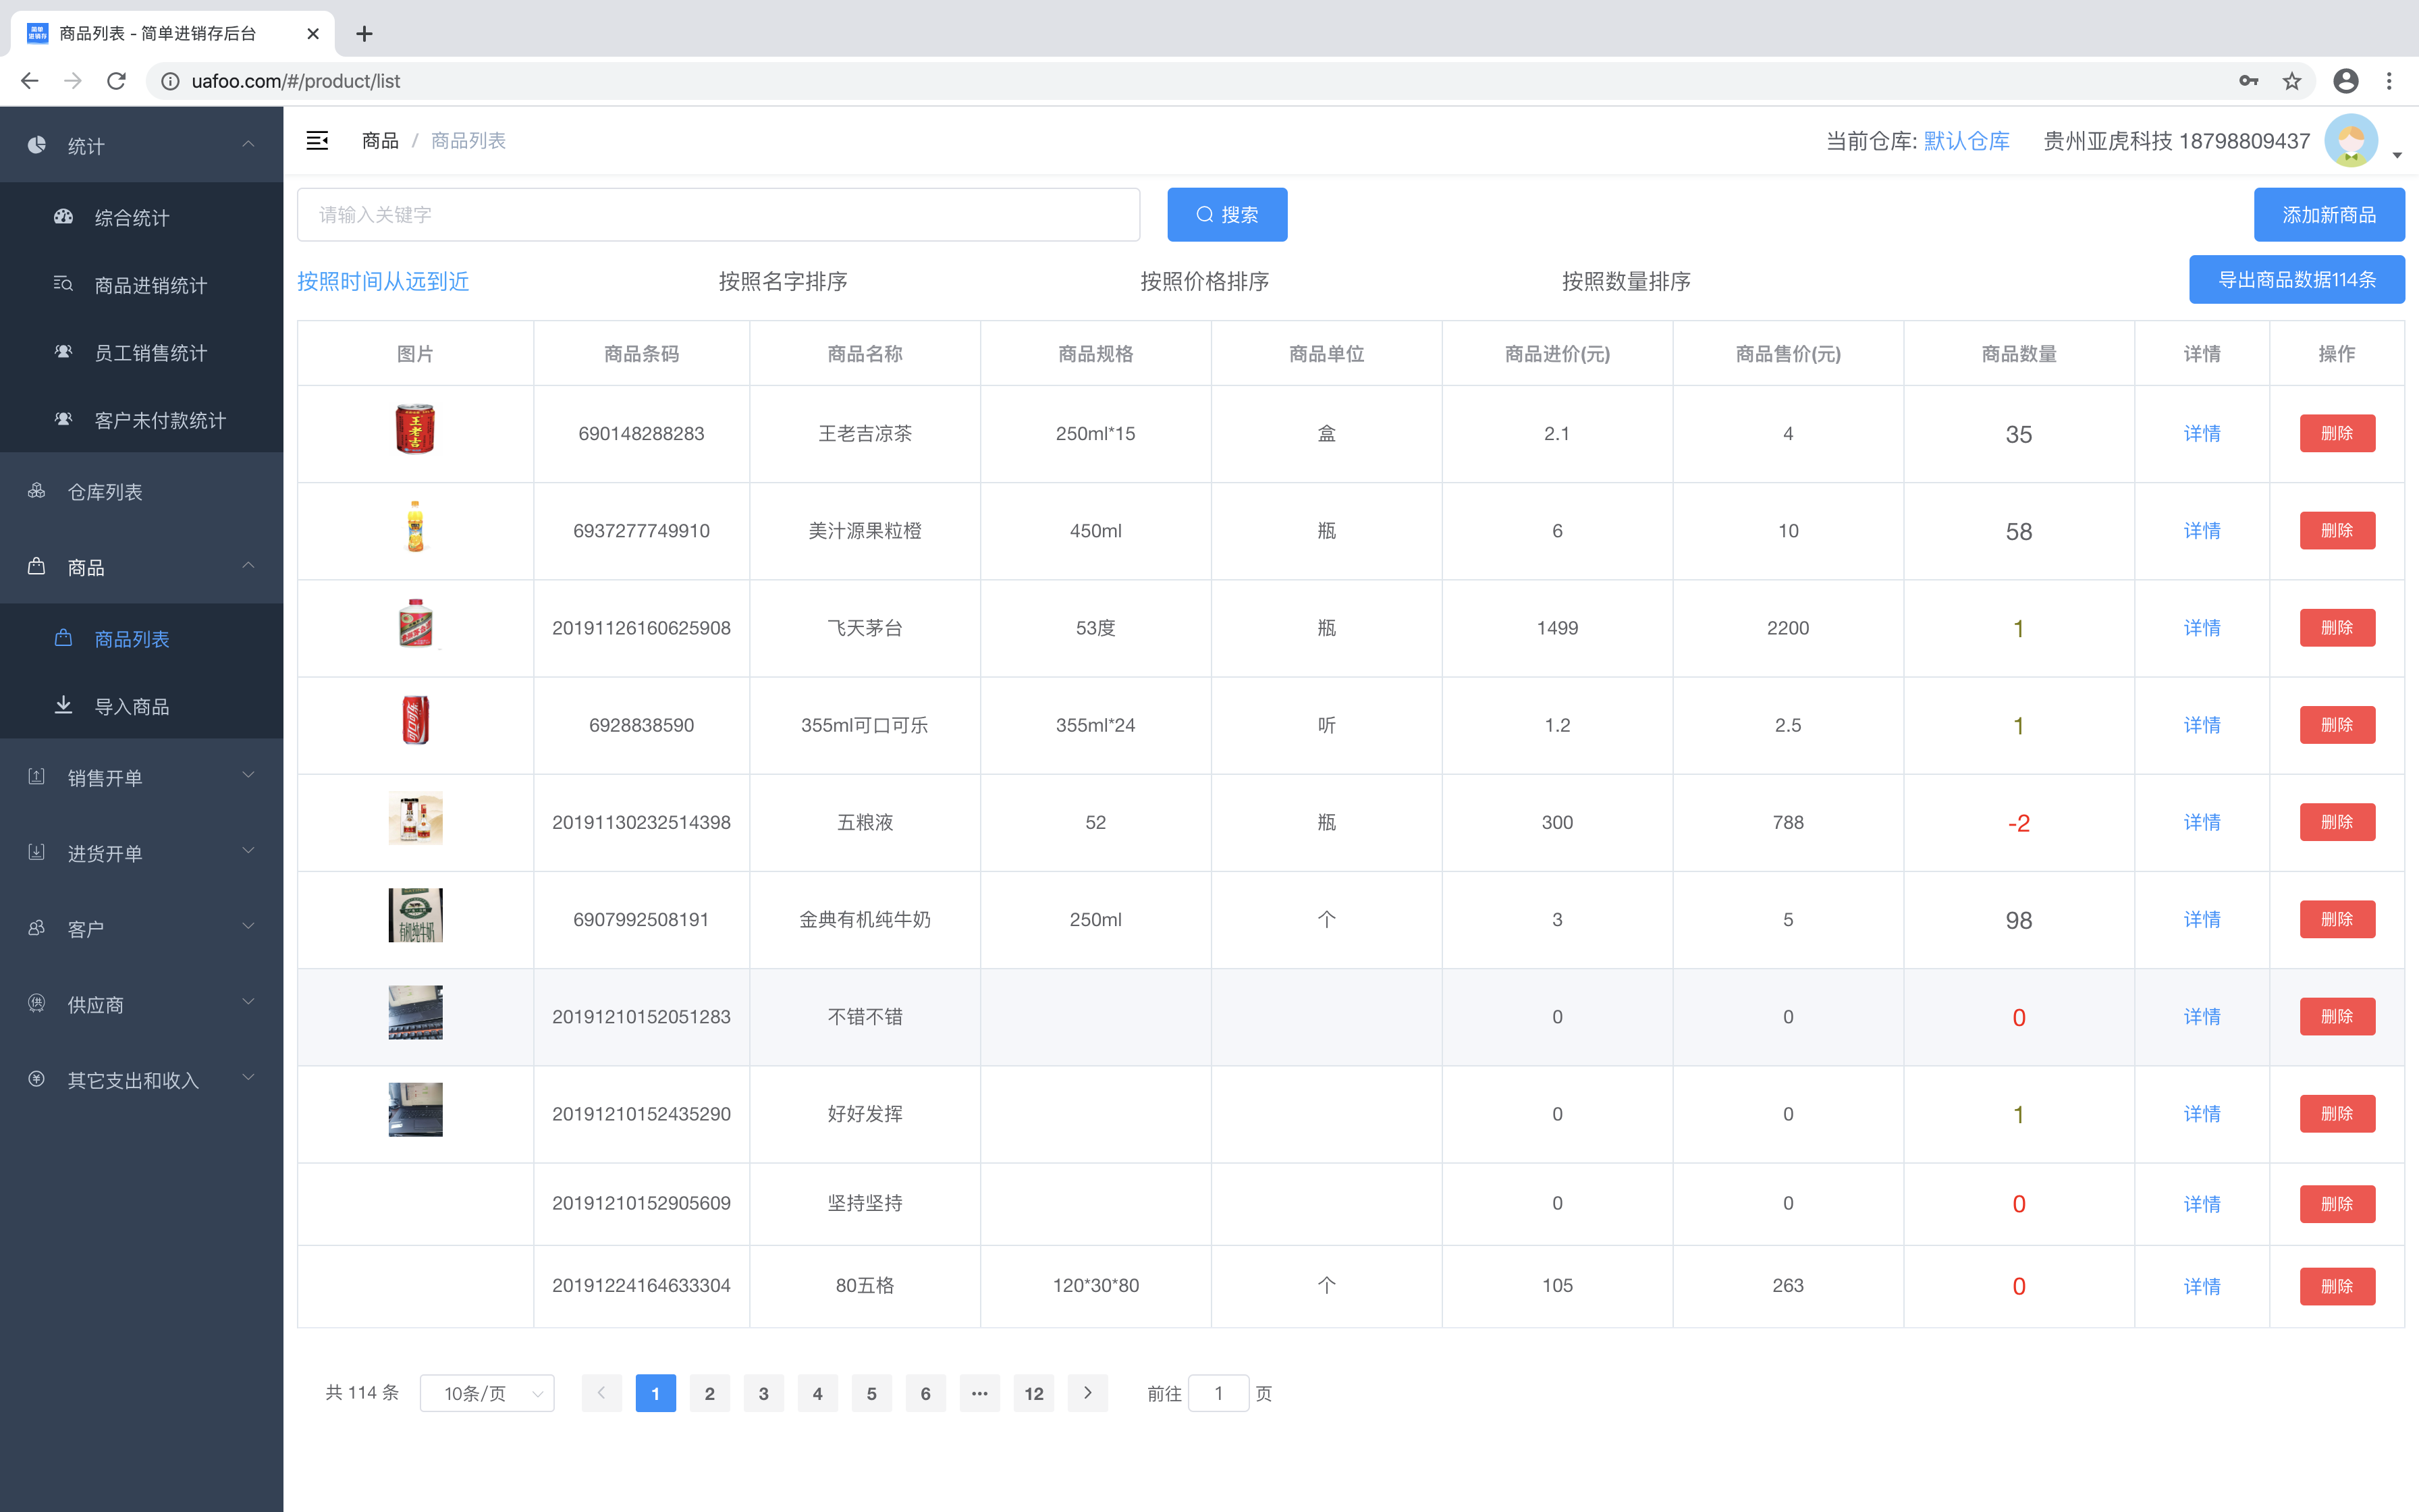Expand the 供应商 menu chevron
The width and height of the screenshot is (2419, 1512).
[248, 1002]
